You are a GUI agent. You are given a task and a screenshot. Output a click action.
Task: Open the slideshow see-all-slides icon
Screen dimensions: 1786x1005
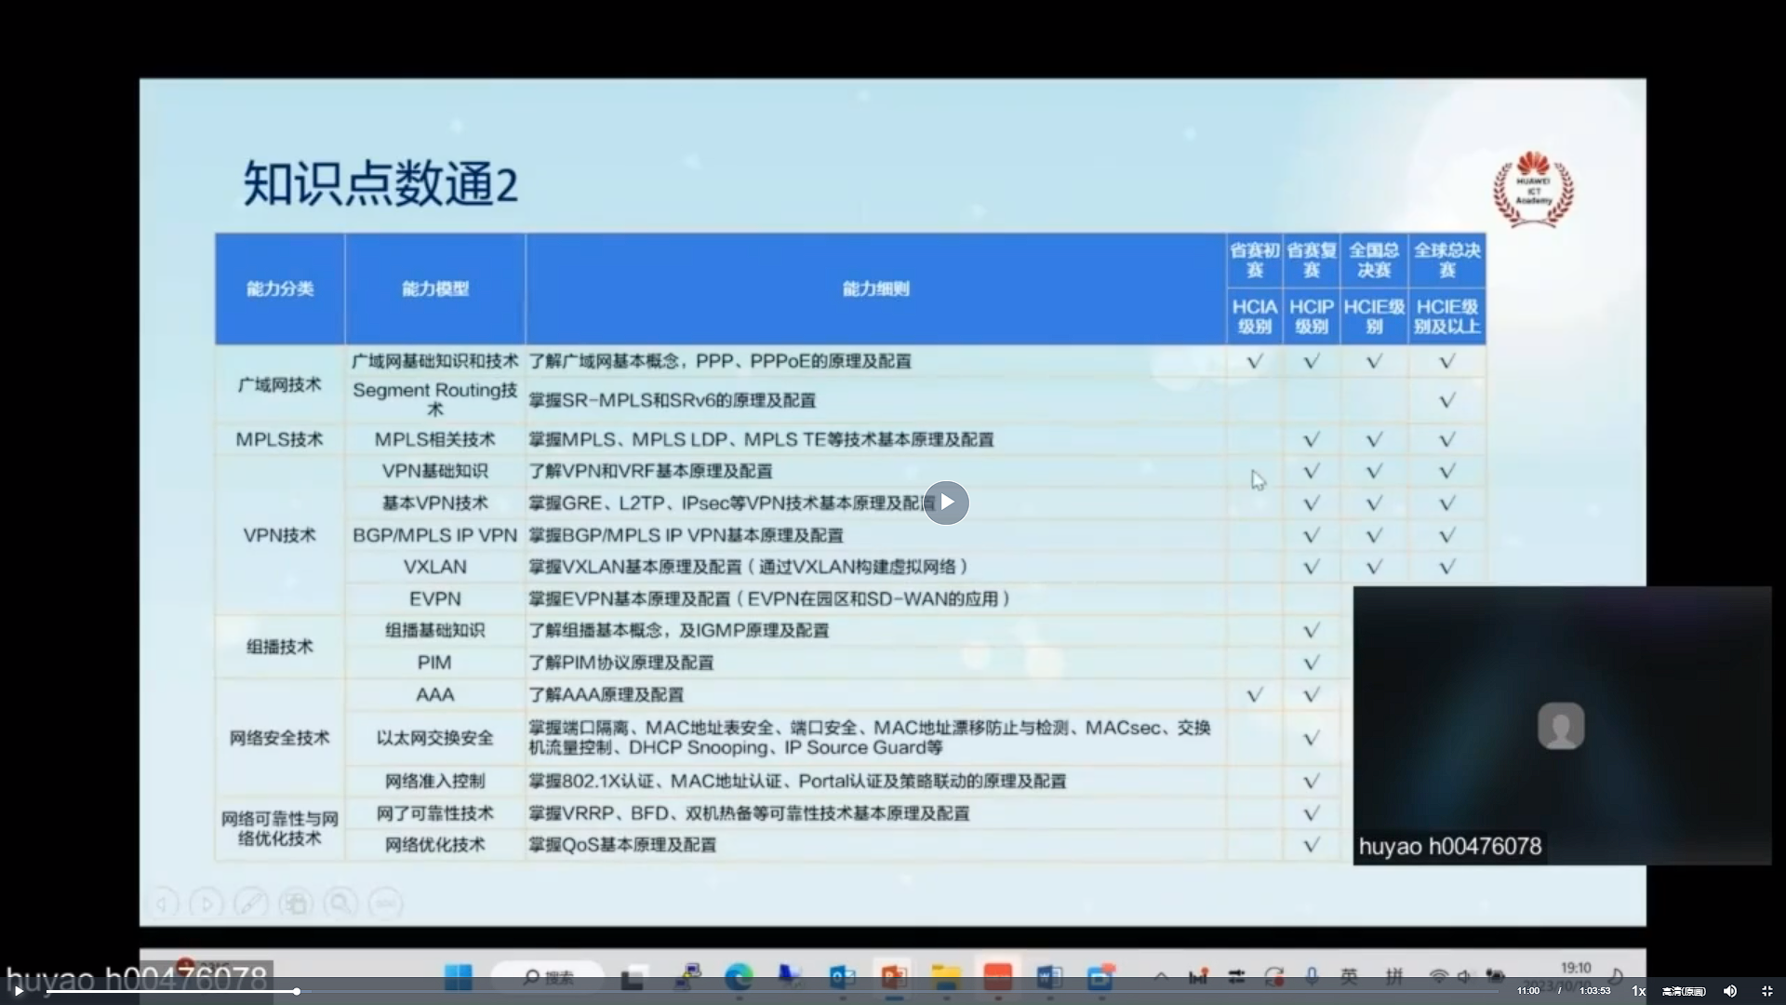[296, 904]
